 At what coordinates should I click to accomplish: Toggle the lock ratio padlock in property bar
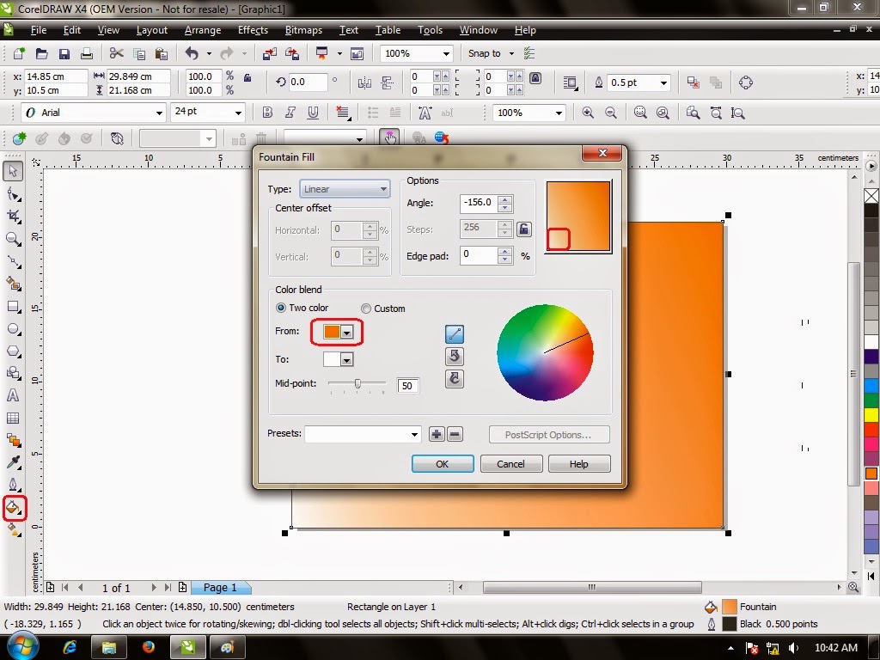point(247,77)
